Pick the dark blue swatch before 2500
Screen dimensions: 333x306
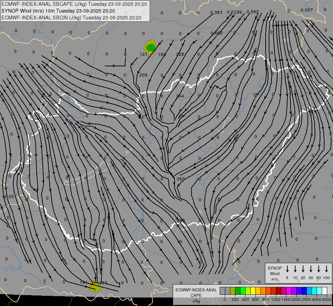pyautogui.click(x=304, y=291)
